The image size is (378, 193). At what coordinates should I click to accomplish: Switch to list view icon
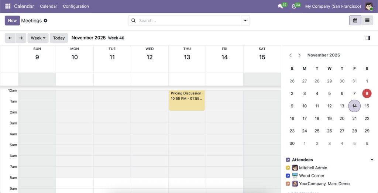(x=367, y=20)
